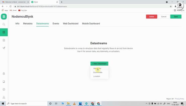Open the Privacy Policy link
This screenshot has height=106, width=186.
[179, 99]
